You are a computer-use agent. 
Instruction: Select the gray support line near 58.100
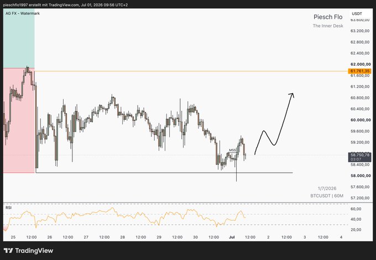point(164,173)
